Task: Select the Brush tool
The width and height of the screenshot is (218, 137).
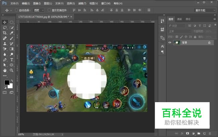Action: [11, 38]
